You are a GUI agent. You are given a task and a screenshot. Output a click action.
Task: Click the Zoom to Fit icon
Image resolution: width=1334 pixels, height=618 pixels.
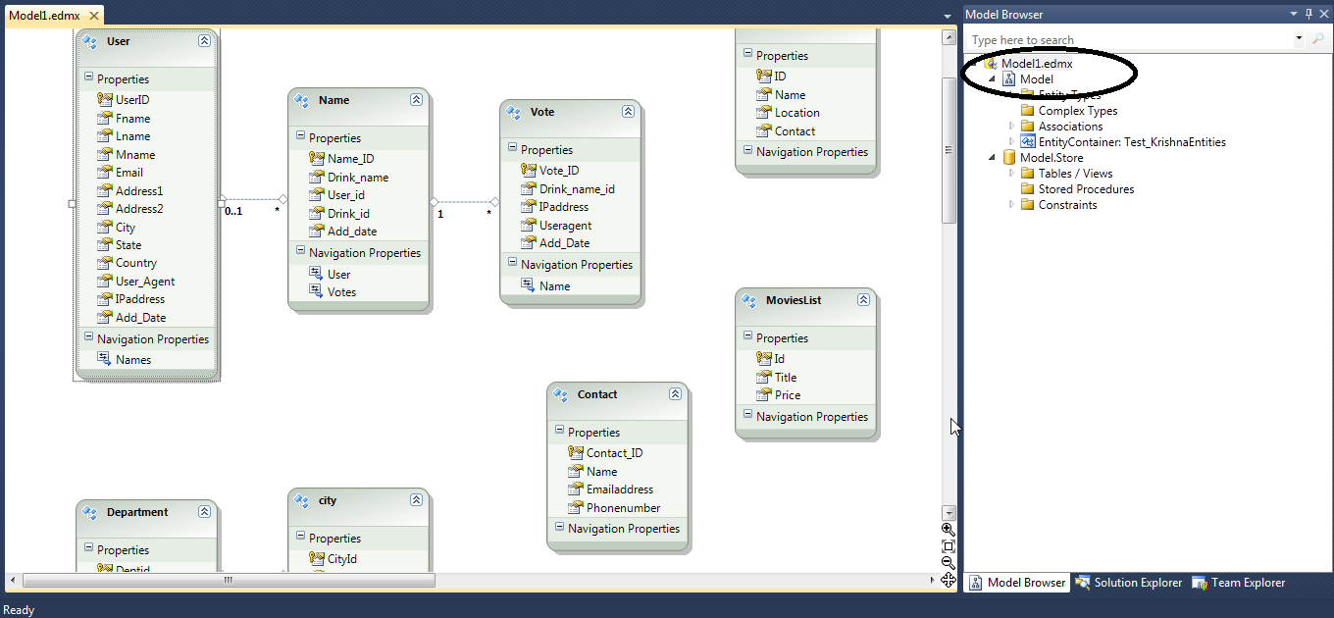point(948,547)
